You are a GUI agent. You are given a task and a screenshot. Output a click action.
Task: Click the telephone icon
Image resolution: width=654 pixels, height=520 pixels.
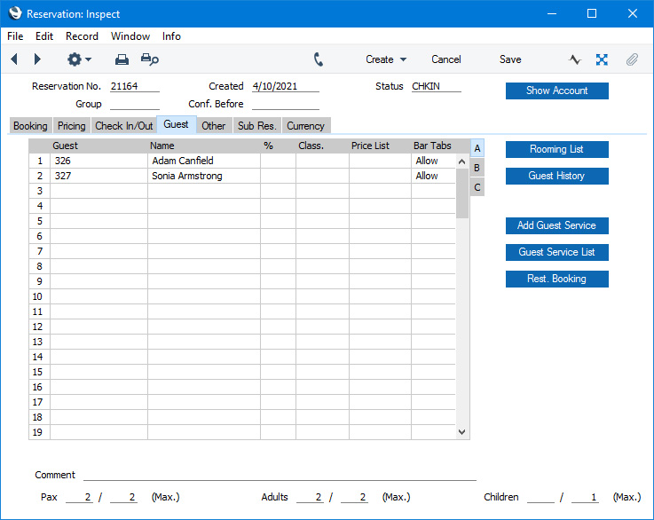coord(319,59)
